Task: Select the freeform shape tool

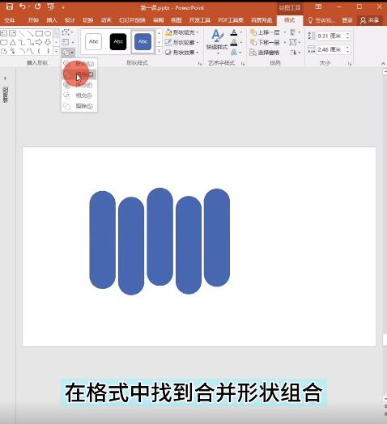Action: 3,51
